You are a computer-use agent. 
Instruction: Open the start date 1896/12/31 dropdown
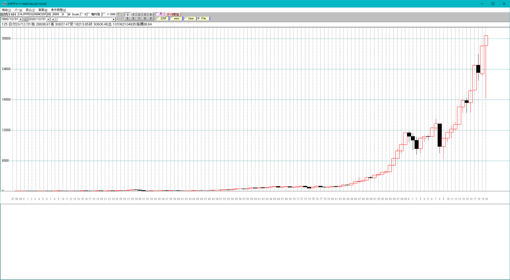coord(21,19)
